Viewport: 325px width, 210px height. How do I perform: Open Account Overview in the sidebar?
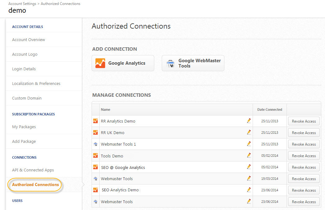(x=29, y=40)
